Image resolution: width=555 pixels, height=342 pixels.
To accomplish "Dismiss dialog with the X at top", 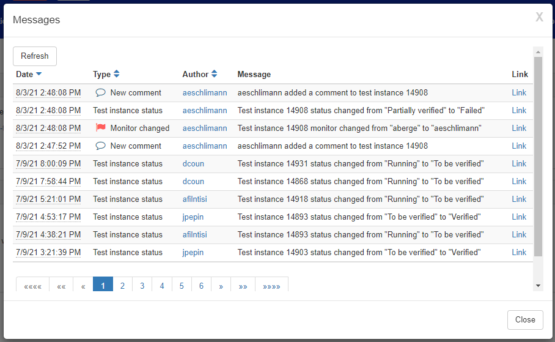I will point(539,17).
